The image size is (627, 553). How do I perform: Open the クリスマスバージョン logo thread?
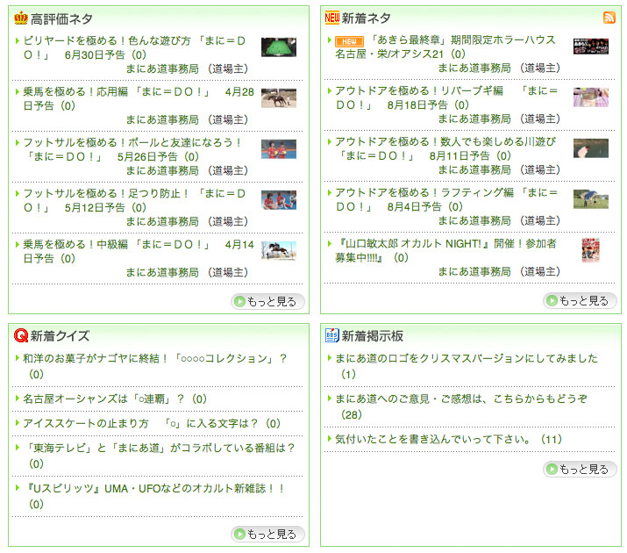coord(467,358)
